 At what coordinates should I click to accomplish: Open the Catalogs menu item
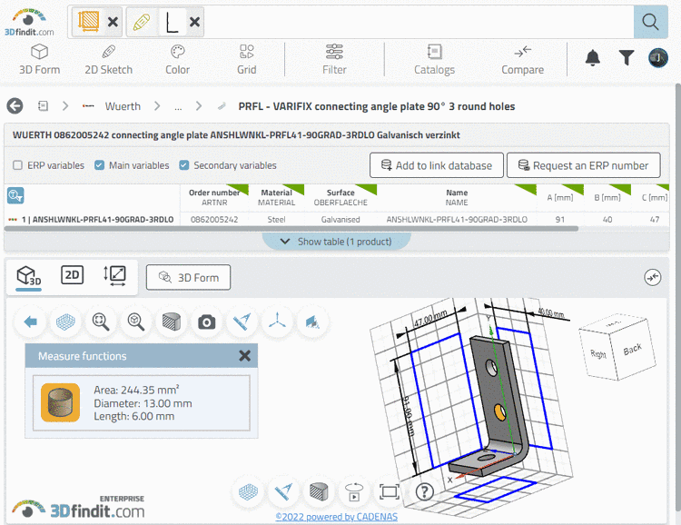point(434,60)
